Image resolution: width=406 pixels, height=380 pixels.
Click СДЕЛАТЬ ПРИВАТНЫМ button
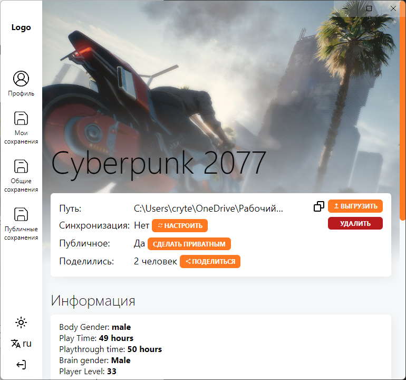coord(189,244)
